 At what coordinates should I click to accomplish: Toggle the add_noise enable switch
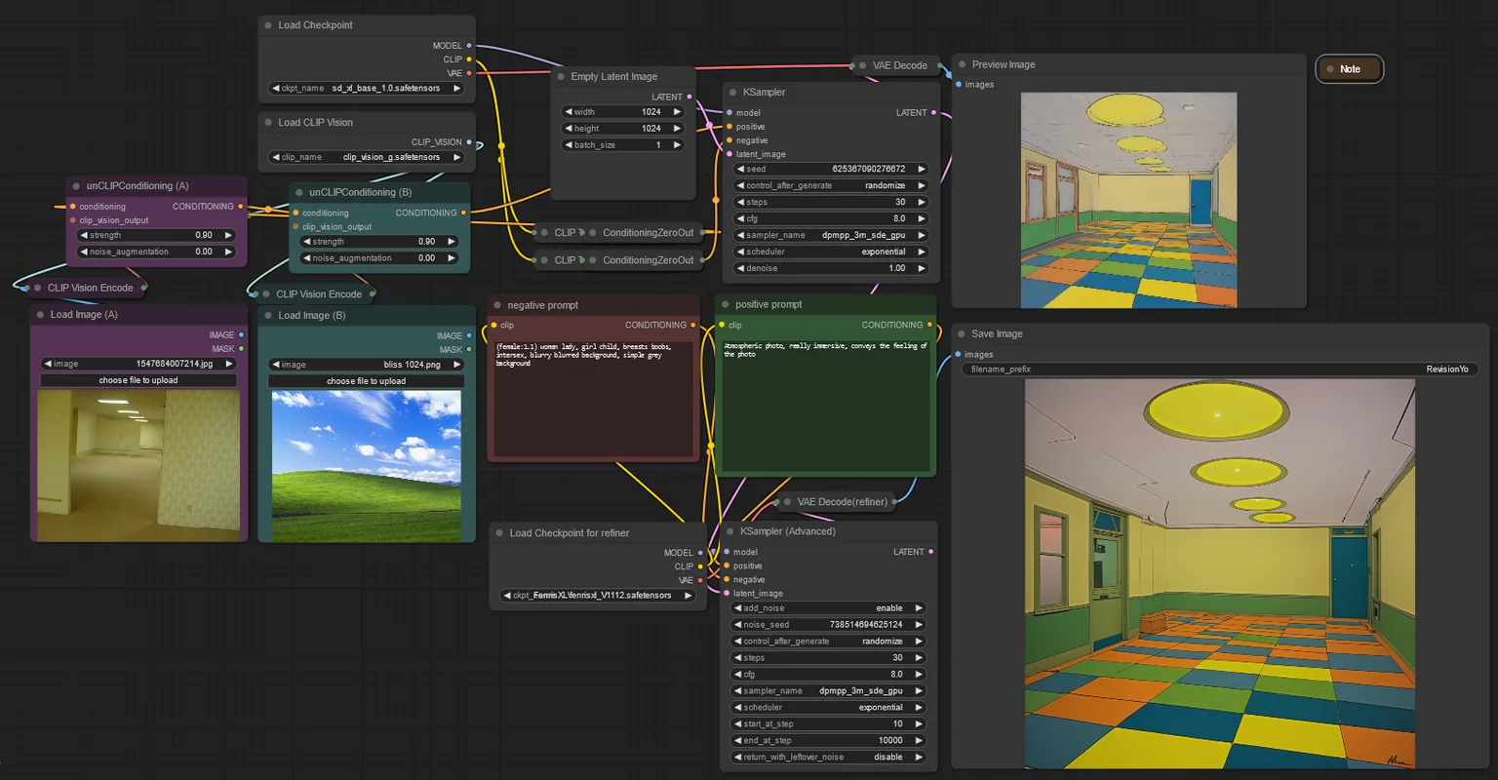click(x=827, y=608)
